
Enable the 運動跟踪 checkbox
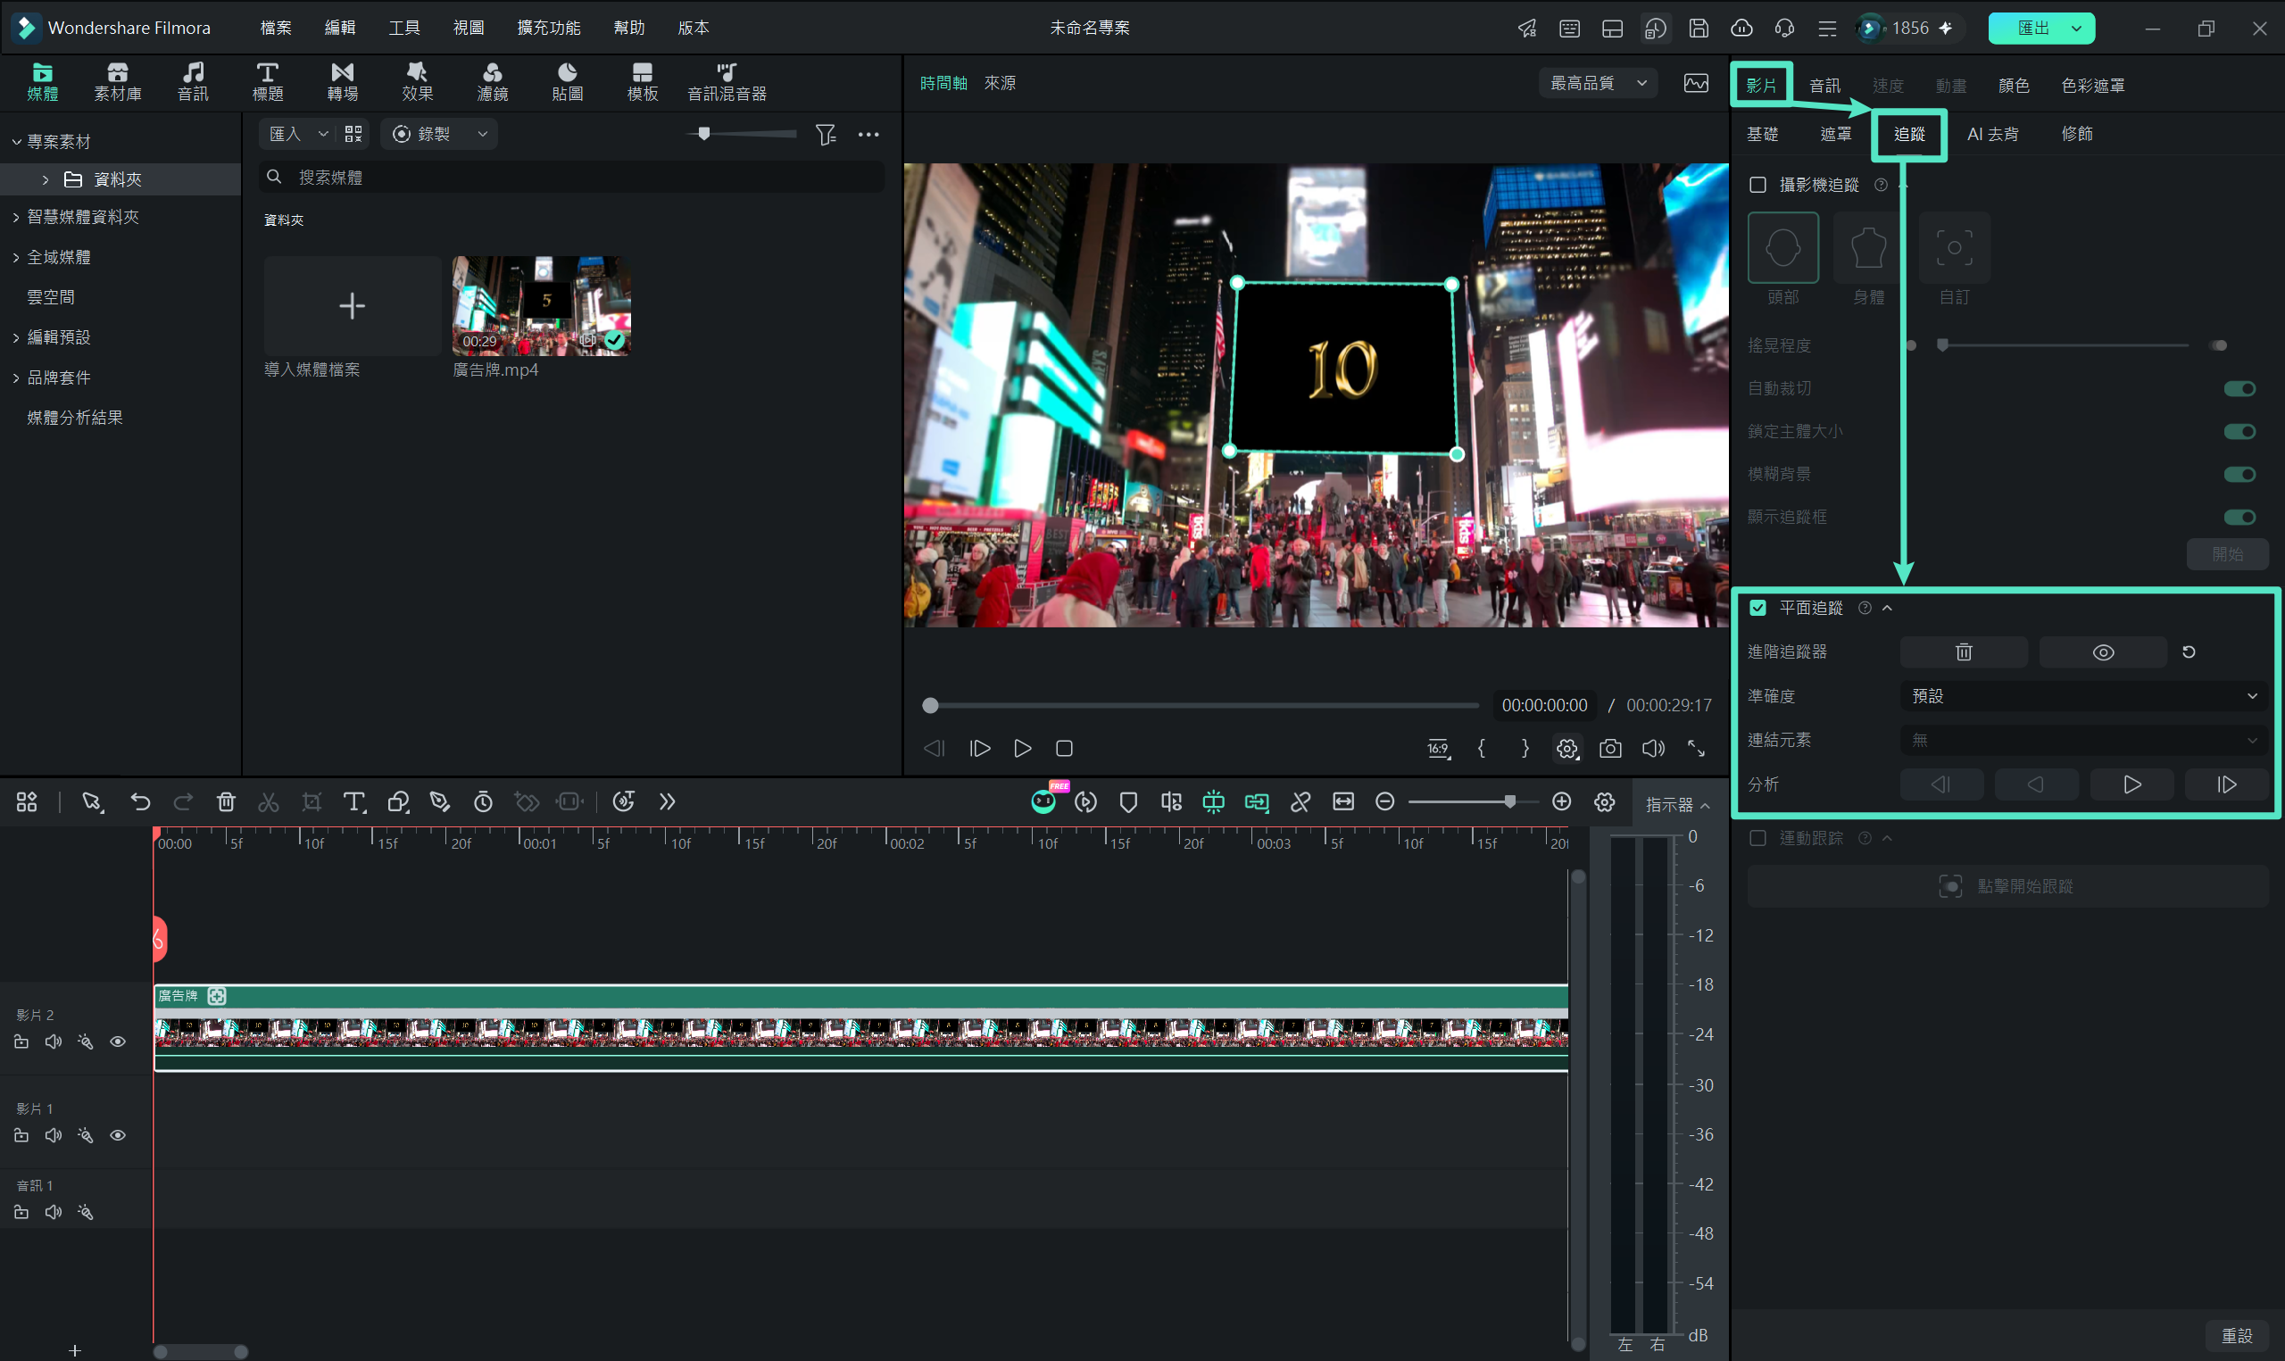(1757, 838)
